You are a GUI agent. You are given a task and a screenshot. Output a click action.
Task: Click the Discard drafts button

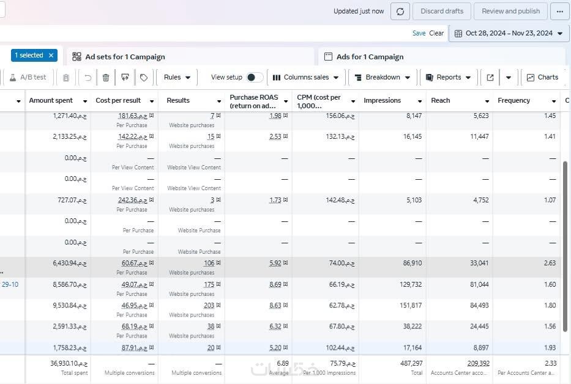pyautogui.click(x=442, y=11)
